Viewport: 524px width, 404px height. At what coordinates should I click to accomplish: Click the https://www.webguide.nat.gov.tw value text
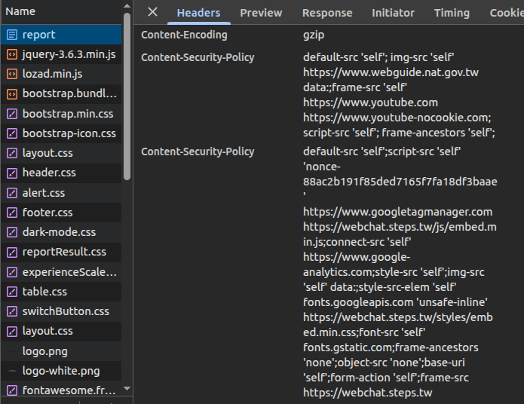pos(391,72)
